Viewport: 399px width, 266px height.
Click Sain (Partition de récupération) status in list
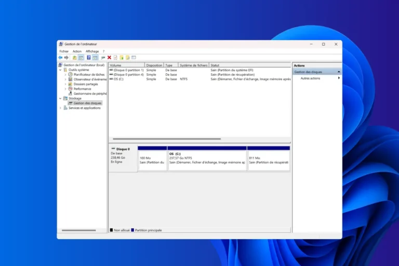(233, 75)
